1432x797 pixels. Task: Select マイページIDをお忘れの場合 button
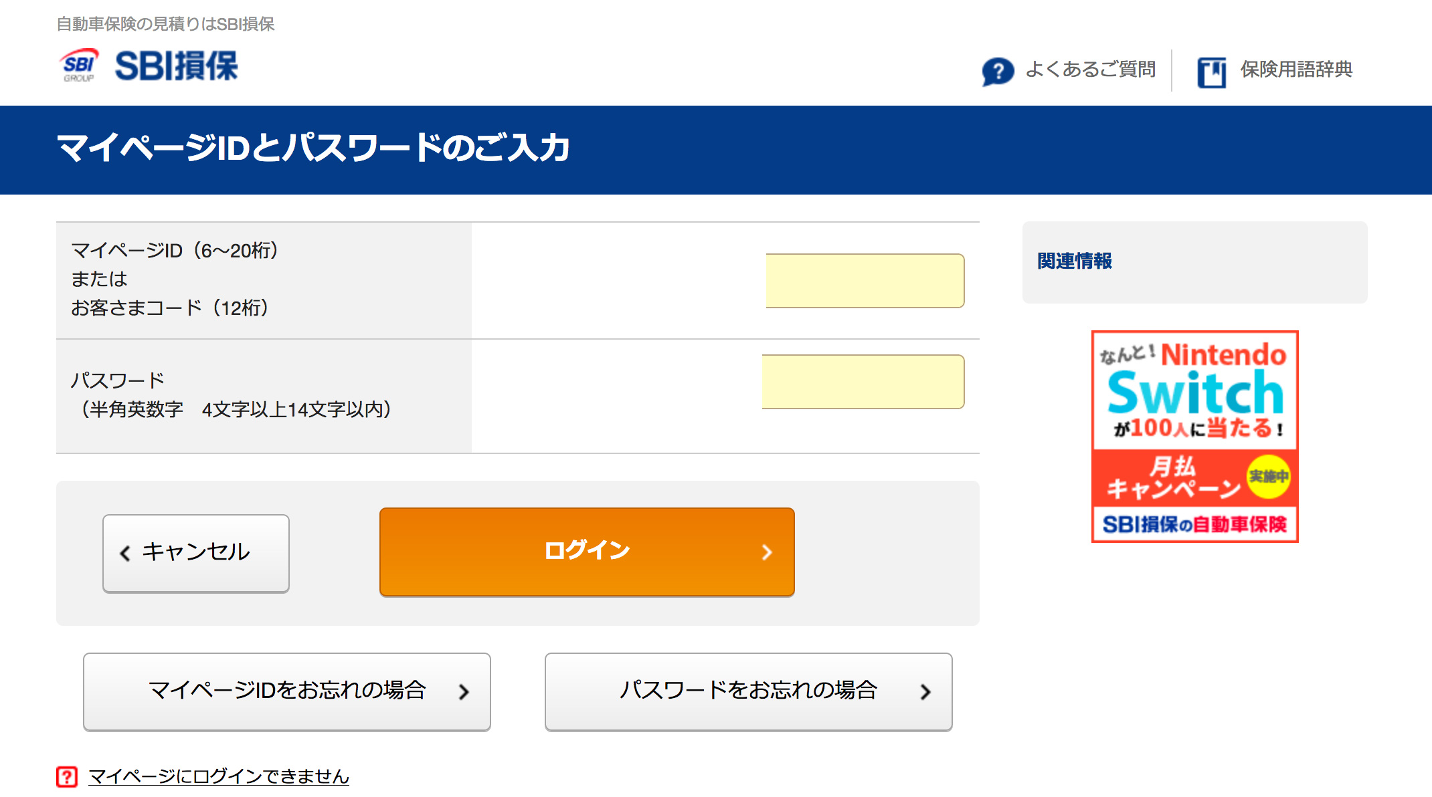(287, 691)
